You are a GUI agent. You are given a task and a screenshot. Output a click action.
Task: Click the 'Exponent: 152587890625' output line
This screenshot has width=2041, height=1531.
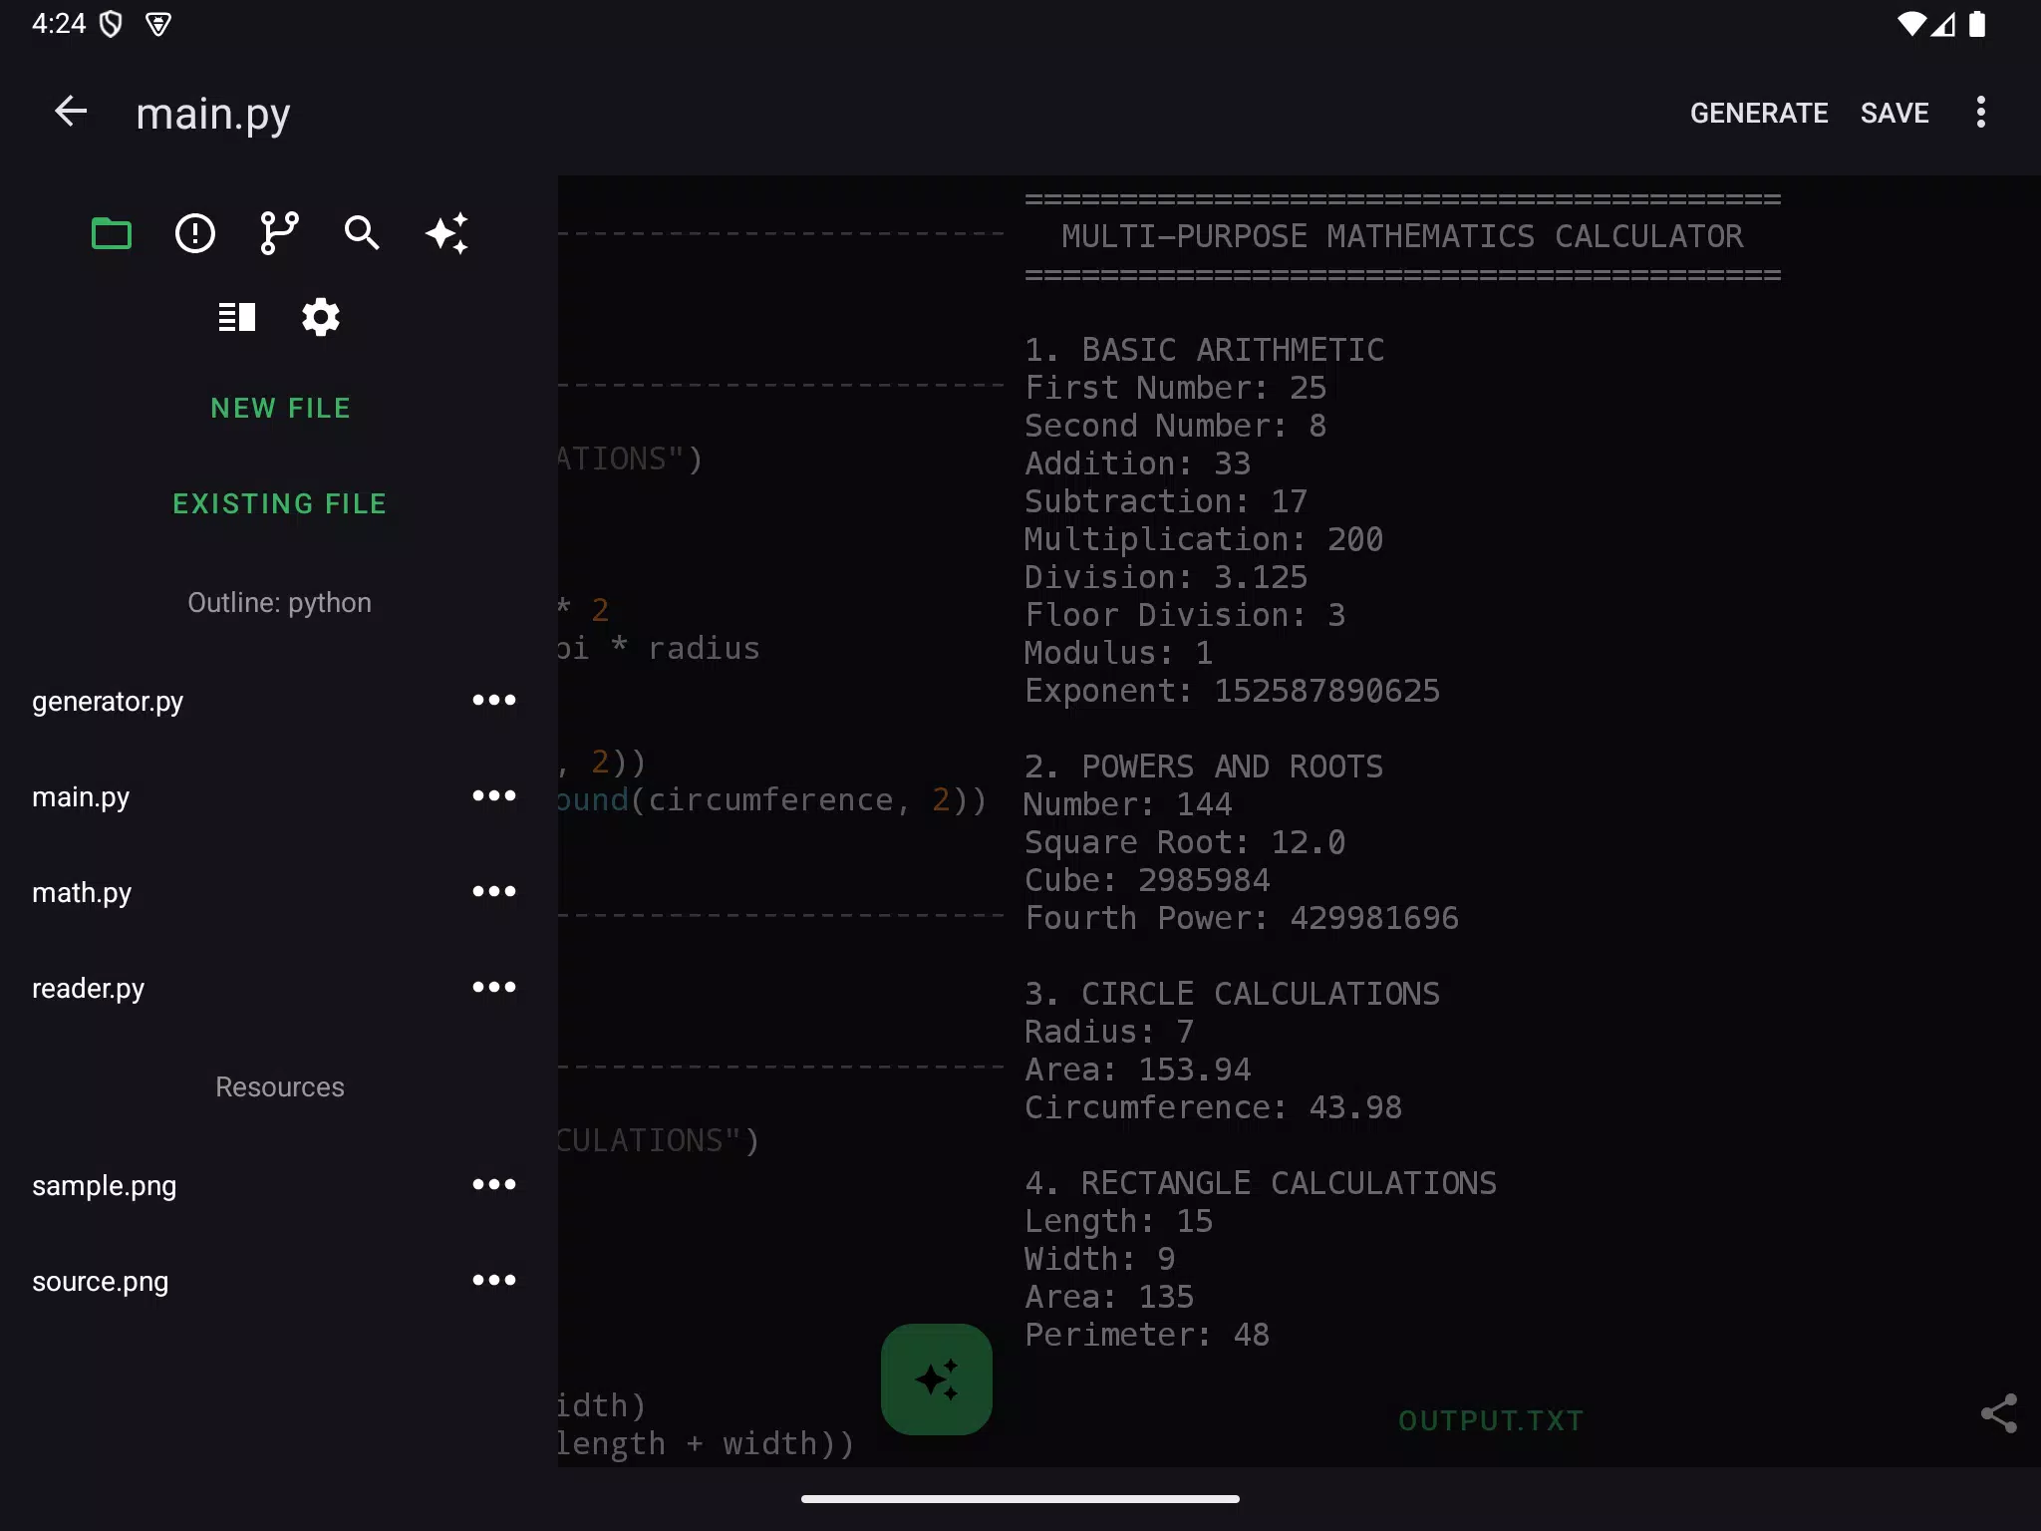pos(1232,691)
